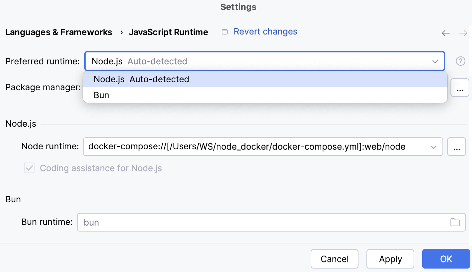This screenshot has width=472, height=272.
Task: Toggle Coding assistance for Node.js checkbox
Action: coord(29,168)
